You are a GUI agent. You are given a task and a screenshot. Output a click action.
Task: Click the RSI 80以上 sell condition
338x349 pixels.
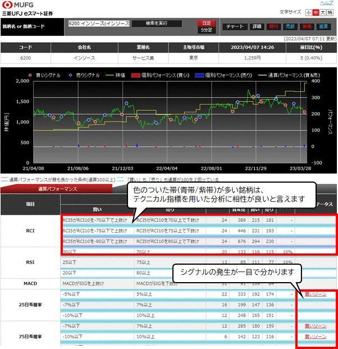(x=143, y=273)
